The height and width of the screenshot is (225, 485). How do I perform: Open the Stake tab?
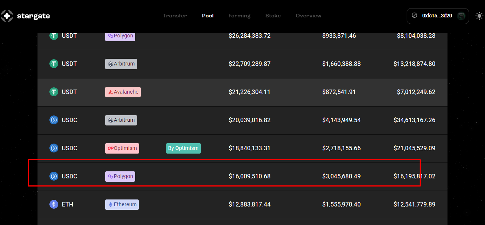273,16
